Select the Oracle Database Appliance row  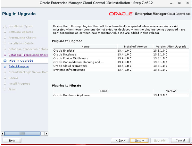121,95
